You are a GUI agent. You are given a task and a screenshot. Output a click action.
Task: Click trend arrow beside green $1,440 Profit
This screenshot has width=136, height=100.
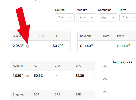tap(129, 45)
